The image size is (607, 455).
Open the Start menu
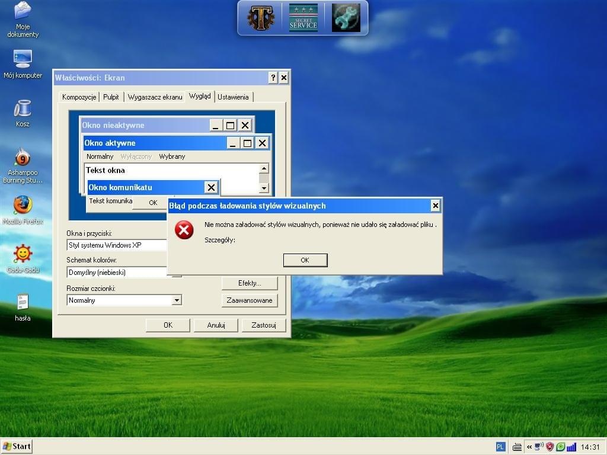point(16,447)
